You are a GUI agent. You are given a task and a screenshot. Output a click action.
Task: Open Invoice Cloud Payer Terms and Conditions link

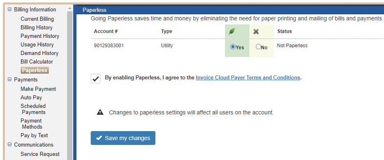point(248,78)
